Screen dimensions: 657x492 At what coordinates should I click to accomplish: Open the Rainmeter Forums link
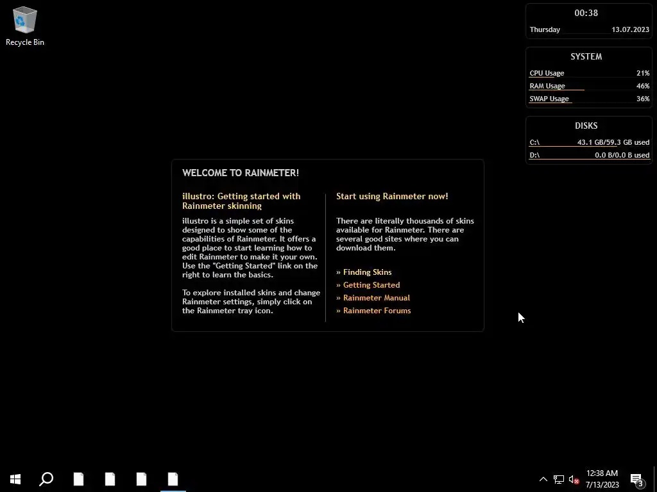(377, 311)
